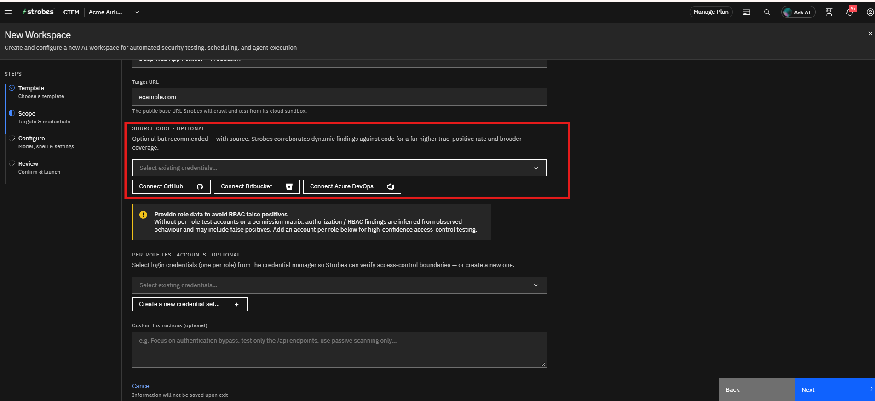Click Connect GitHub button
The height and width of the screenshot is (401, 875).
171,186
